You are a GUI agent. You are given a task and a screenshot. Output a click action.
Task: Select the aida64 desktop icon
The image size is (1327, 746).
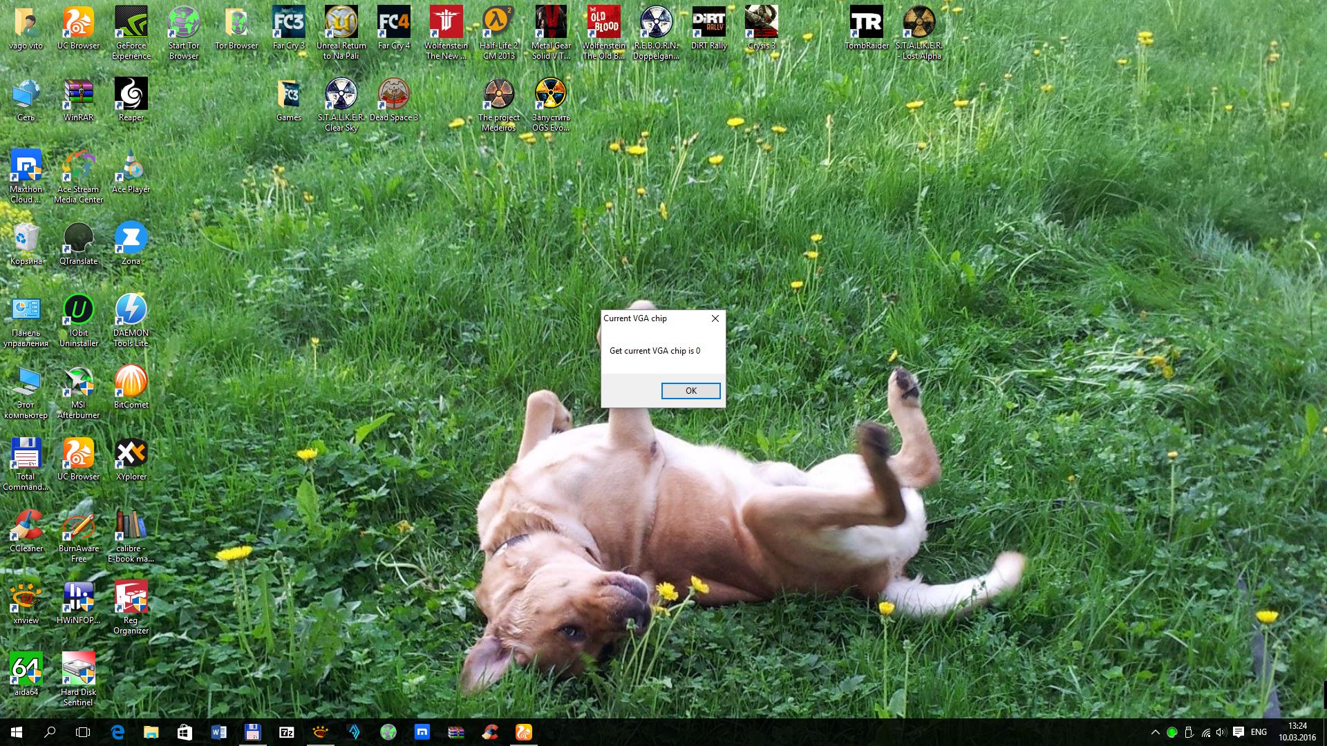pyautogui.click(x=26, y=670)
